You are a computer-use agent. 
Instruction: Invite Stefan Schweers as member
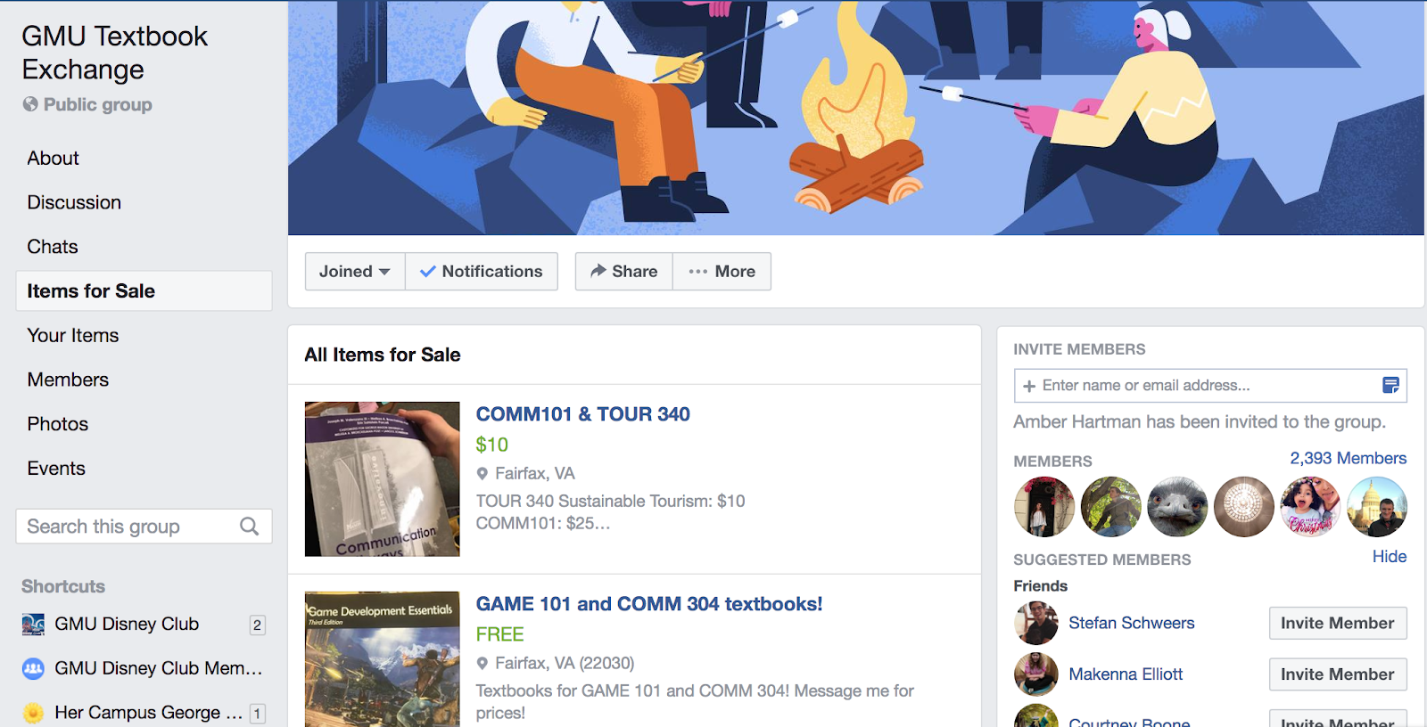1338,623
